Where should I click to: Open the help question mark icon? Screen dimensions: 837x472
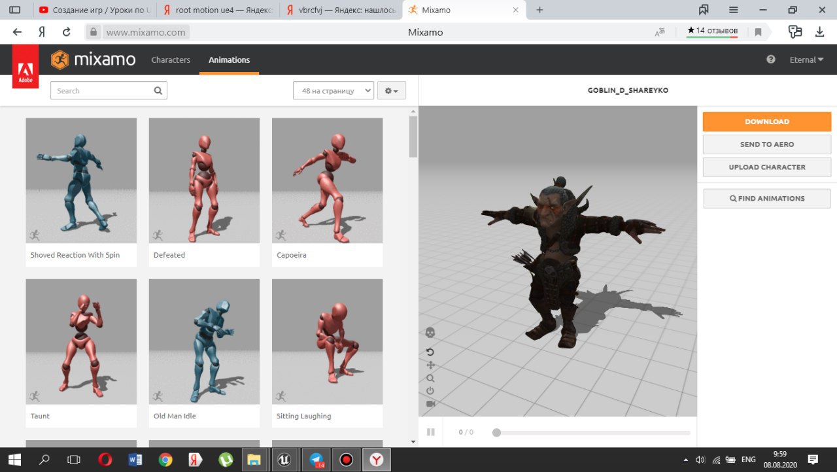pos(771,59)
